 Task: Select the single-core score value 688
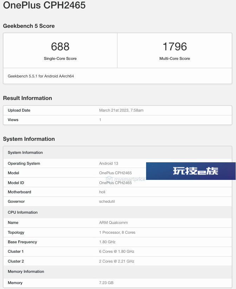coord(60,46)
